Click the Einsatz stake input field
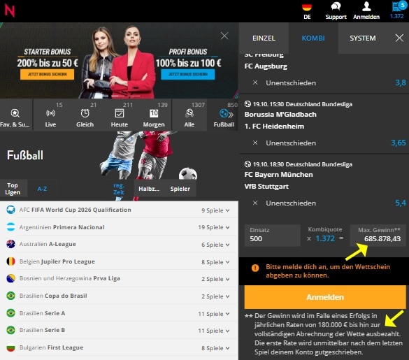 click(x=273, y=236)
